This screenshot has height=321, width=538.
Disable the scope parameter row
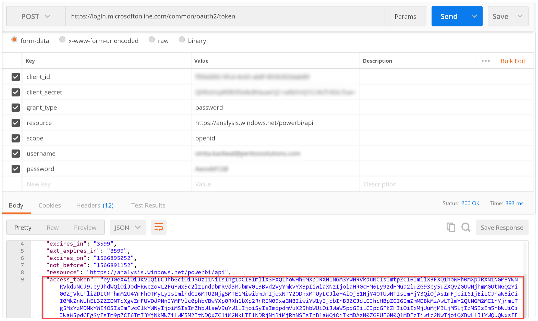[x=16, y=138]
